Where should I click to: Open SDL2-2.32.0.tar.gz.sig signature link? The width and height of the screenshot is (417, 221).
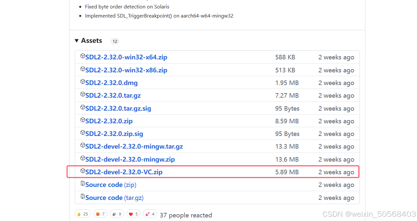coord(118,108)
